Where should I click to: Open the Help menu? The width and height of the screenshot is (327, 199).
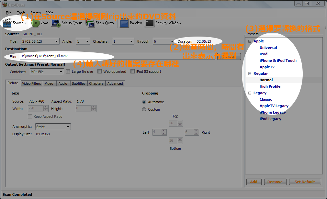(x=50, y=13)
